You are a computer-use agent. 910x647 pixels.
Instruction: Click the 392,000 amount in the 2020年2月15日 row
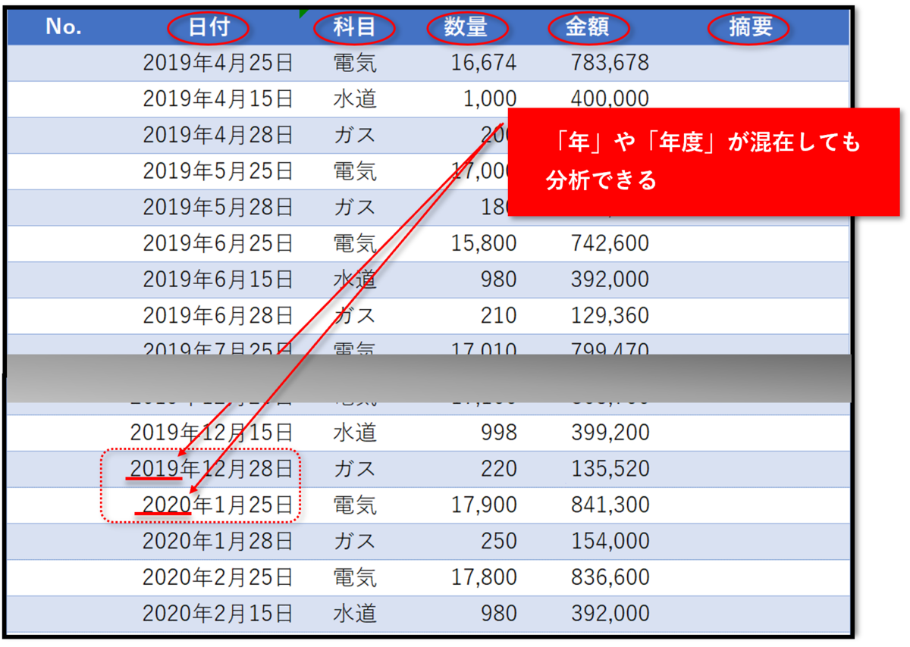click(610, 613)
